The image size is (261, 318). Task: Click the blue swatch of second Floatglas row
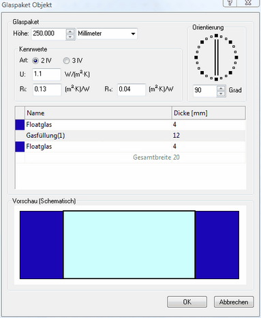(x=20, y=147)
